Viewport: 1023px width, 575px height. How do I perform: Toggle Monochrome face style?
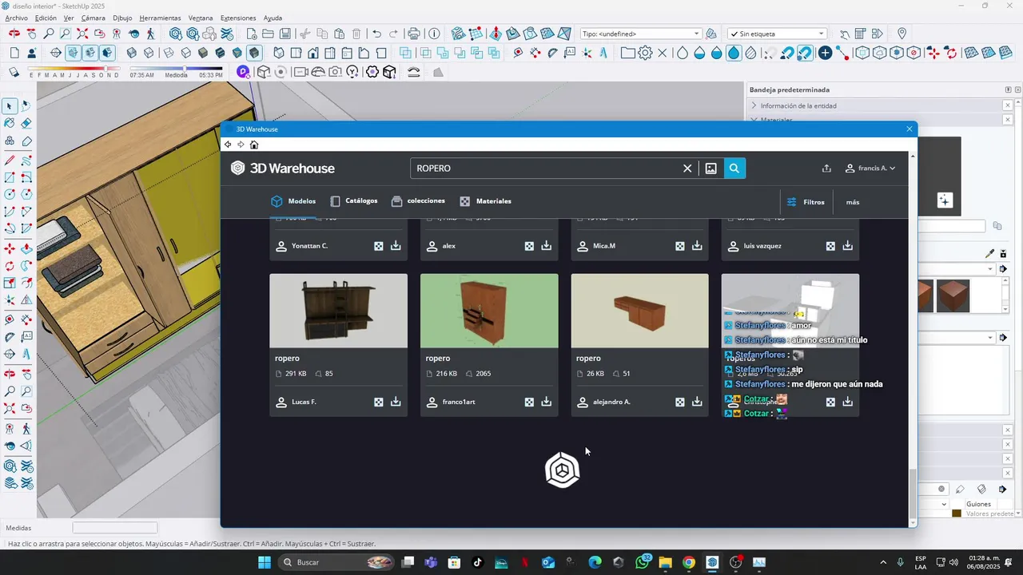coord(237,53)
